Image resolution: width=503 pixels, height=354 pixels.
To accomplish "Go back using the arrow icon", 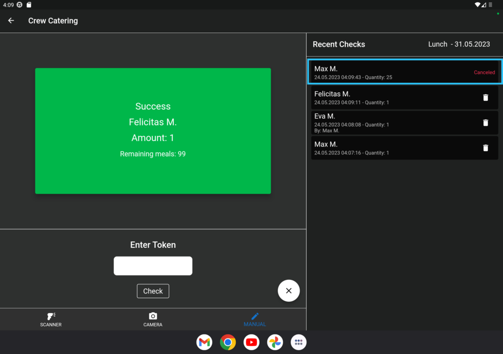I will pyautogui.click(x=11, y=21).
